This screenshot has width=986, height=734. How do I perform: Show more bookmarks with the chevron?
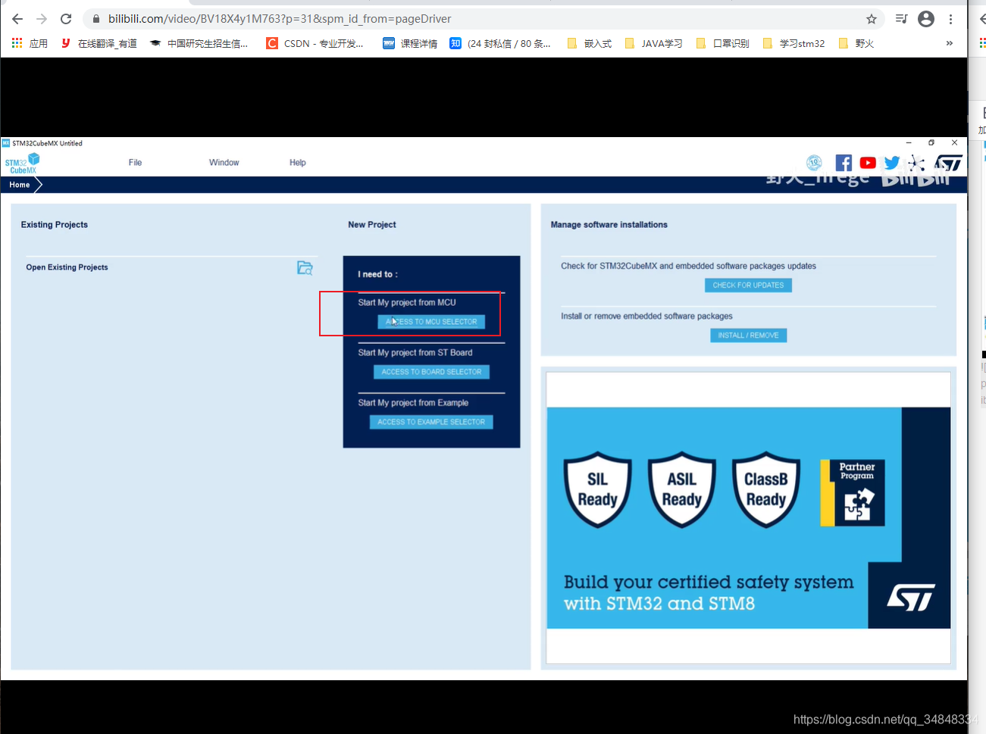[x=949, y=43]
